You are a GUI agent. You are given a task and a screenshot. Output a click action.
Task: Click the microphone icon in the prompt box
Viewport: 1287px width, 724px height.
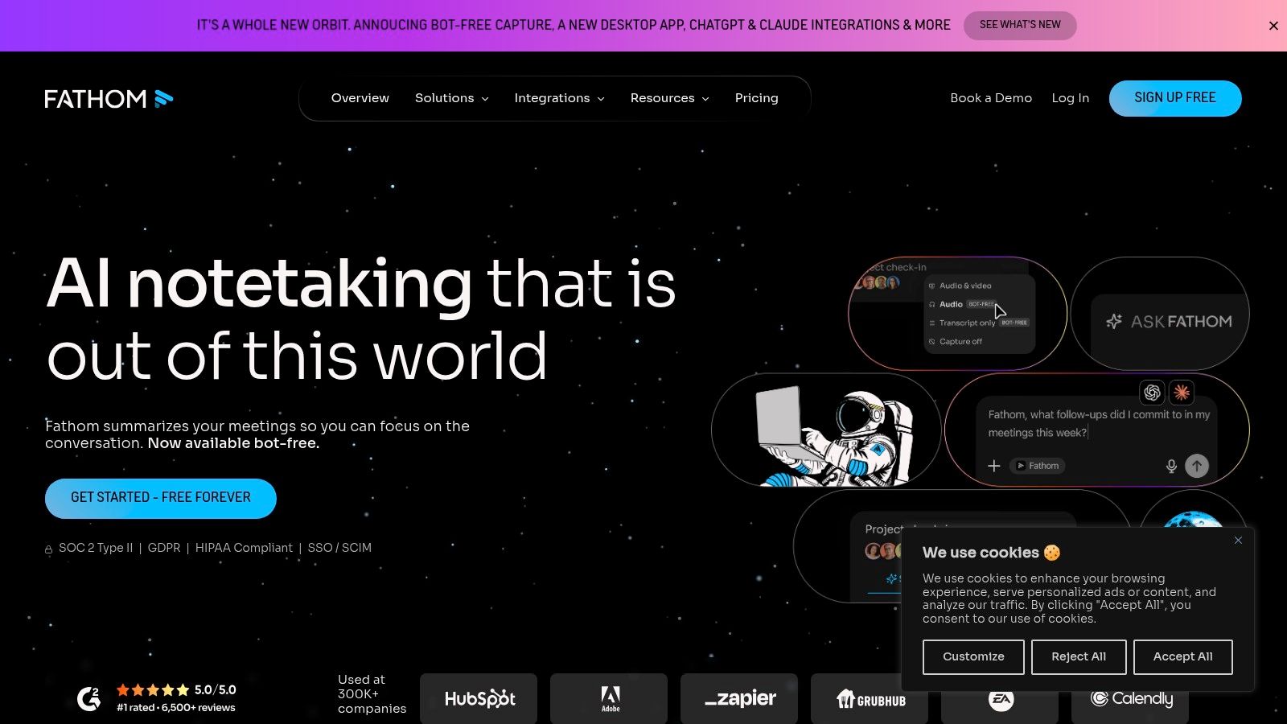tap(1171, 466)
